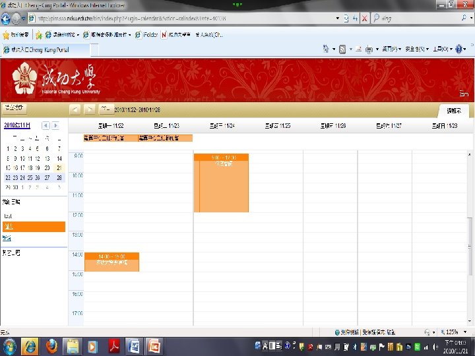Open Adobe Reader taskbar icon
475x356 pixels.
pos(114,346)
